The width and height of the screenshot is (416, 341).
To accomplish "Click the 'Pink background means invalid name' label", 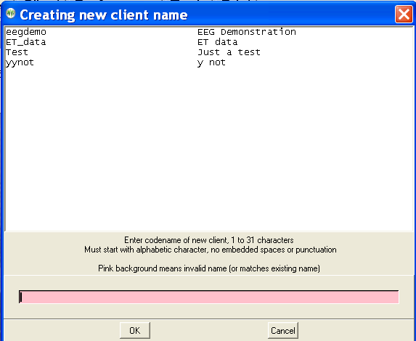I will point(209,268).
